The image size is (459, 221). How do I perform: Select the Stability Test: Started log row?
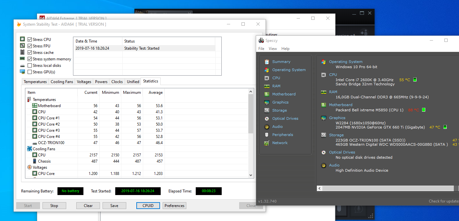(144, 48)
